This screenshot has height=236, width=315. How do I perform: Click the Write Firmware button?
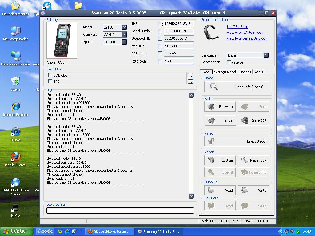pyautogui.click(x=220, y=107)
